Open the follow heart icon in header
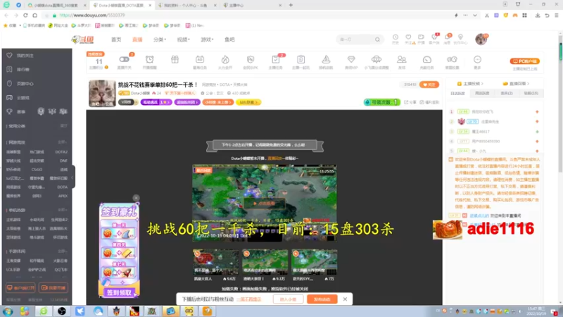 (408, 39)
